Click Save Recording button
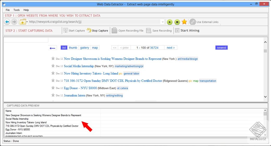Image resolution: width=271 pixels, height=146 pixels. [159, 31]
